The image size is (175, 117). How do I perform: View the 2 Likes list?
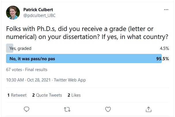[74, 95]
